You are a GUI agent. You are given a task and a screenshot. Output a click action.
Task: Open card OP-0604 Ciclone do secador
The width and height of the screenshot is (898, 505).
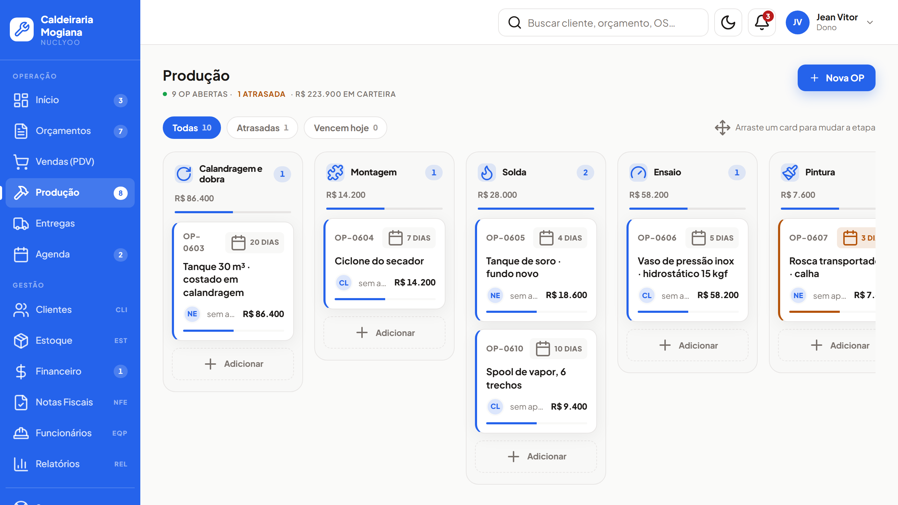(x=384, y=264)
